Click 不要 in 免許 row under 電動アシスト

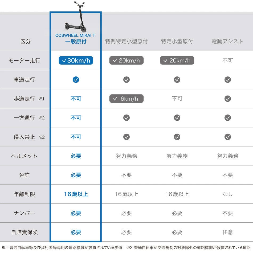point(227,175)
